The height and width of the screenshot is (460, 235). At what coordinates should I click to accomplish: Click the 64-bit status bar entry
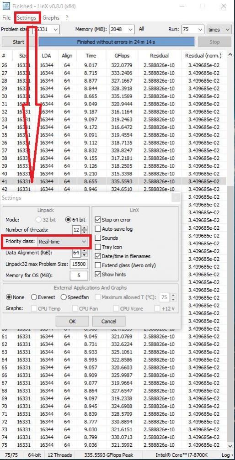click(x=34, y=455)
